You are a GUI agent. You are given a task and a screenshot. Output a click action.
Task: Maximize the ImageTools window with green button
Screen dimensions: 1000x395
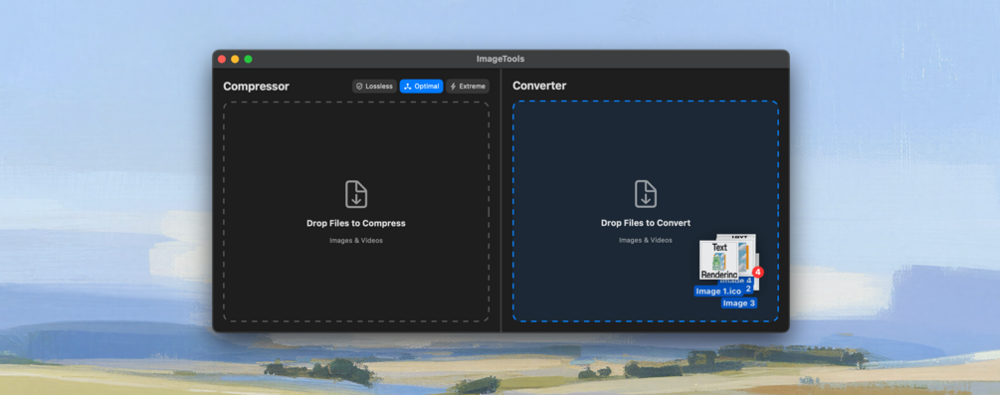pos(248,59)
